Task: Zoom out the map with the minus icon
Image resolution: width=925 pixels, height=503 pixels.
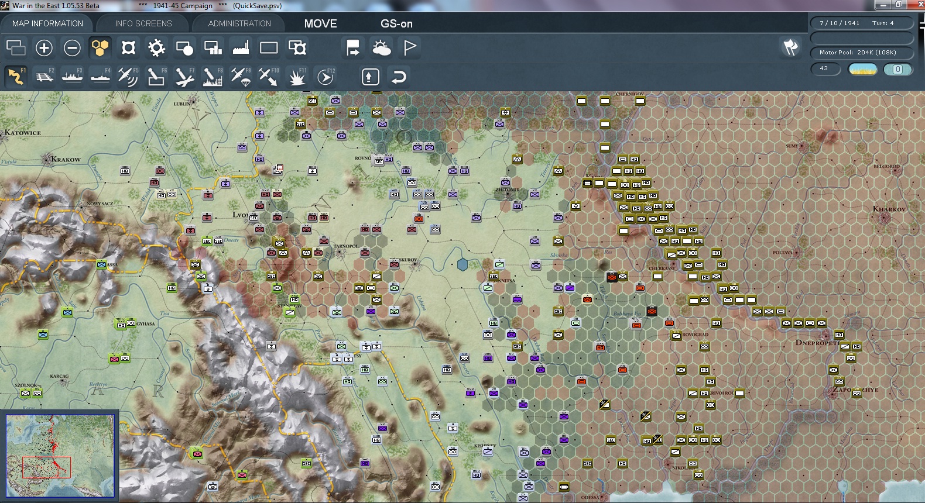Action: click(72, 47)
